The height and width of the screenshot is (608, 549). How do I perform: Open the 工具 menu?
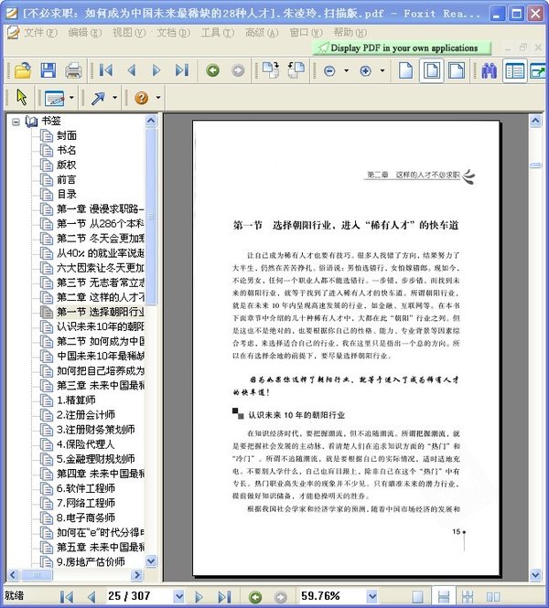217,33
